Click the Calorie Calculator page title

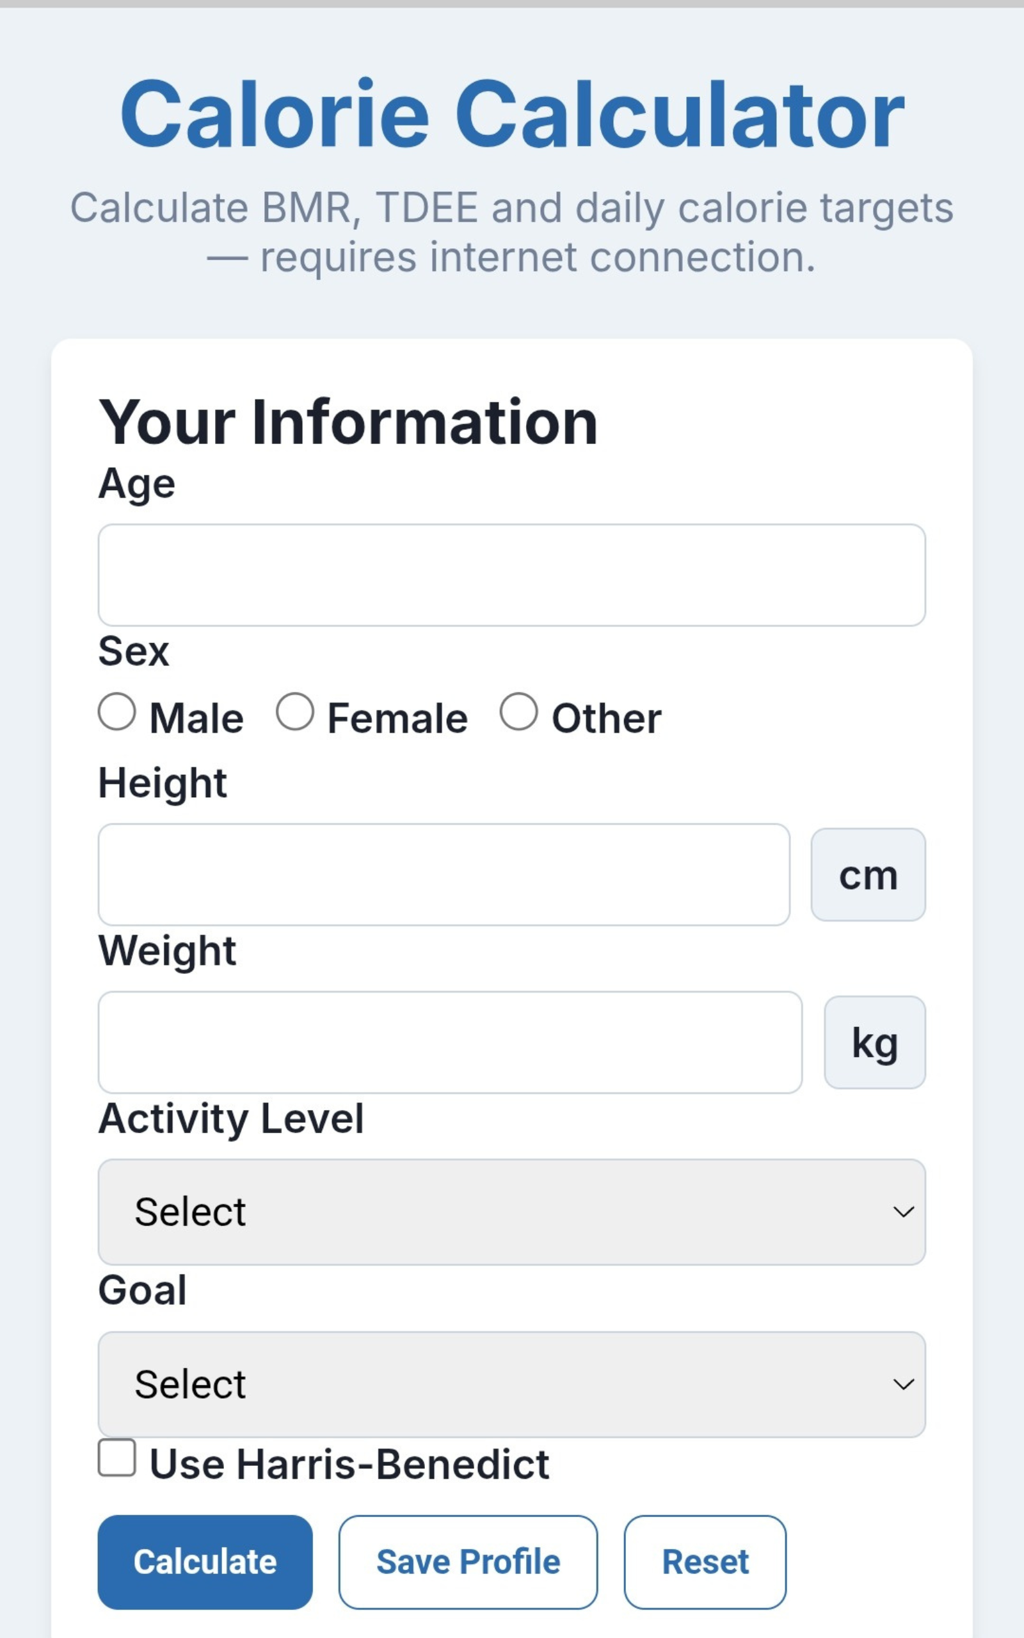pos(512,114)
